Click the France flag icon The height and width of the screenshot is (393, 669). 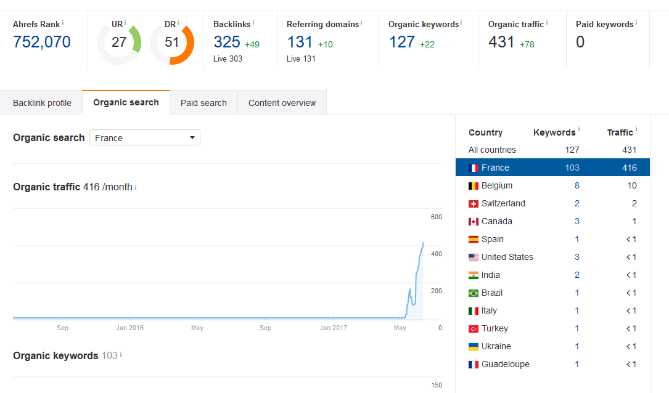click(x=474, y=168)
